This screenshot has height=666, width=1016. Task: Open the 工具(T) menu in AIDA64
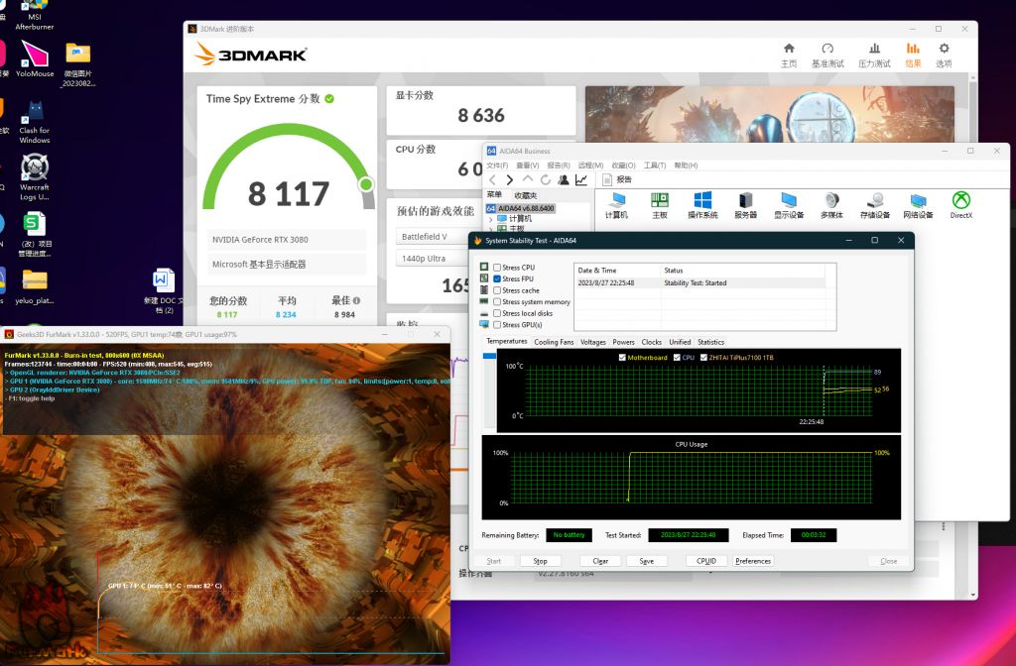coord(654,166)
